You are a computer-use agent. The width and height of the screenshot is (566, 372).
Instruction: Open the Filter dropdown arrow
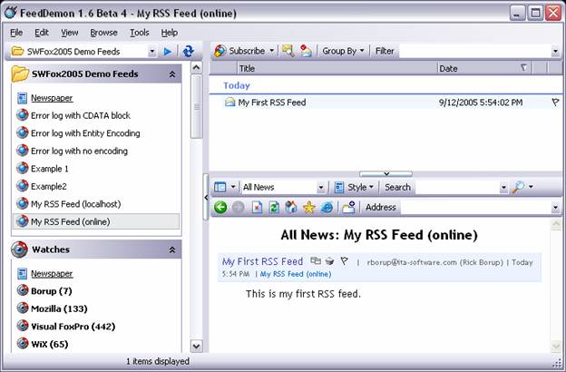(555, 52)
